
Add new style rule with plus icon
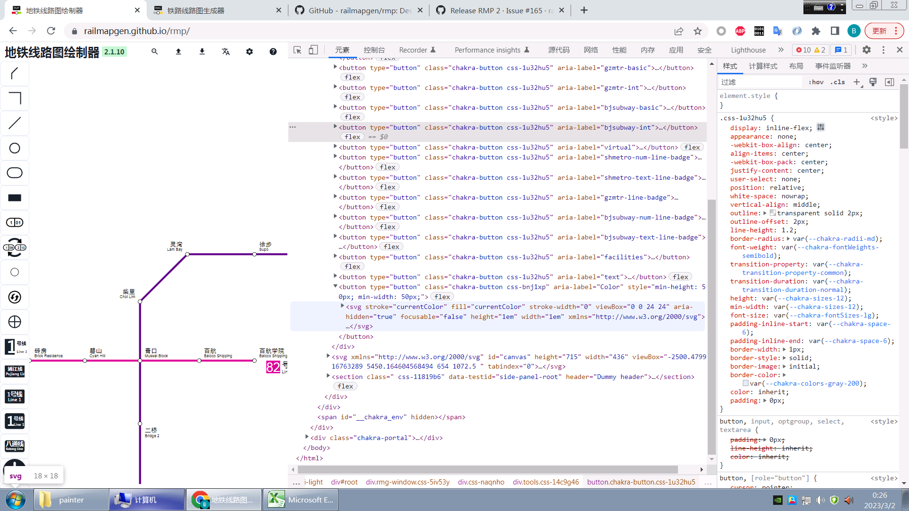(857, 82)
